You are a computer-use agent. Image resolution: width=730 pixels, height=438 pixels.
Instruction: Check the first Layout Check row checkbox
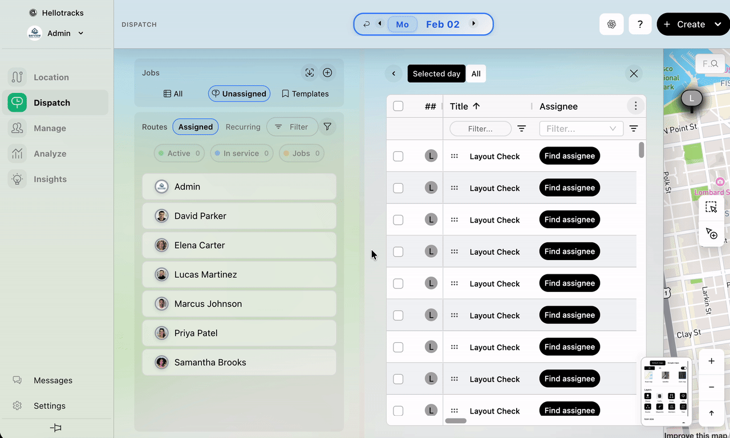tap(398, 156)
